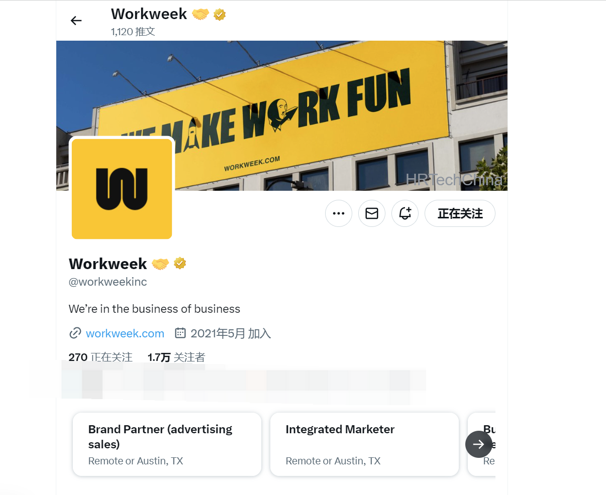This screenshot has width=606, height=495.
Task: Turn on notifications with the bell icon
Action: point(405,213)
